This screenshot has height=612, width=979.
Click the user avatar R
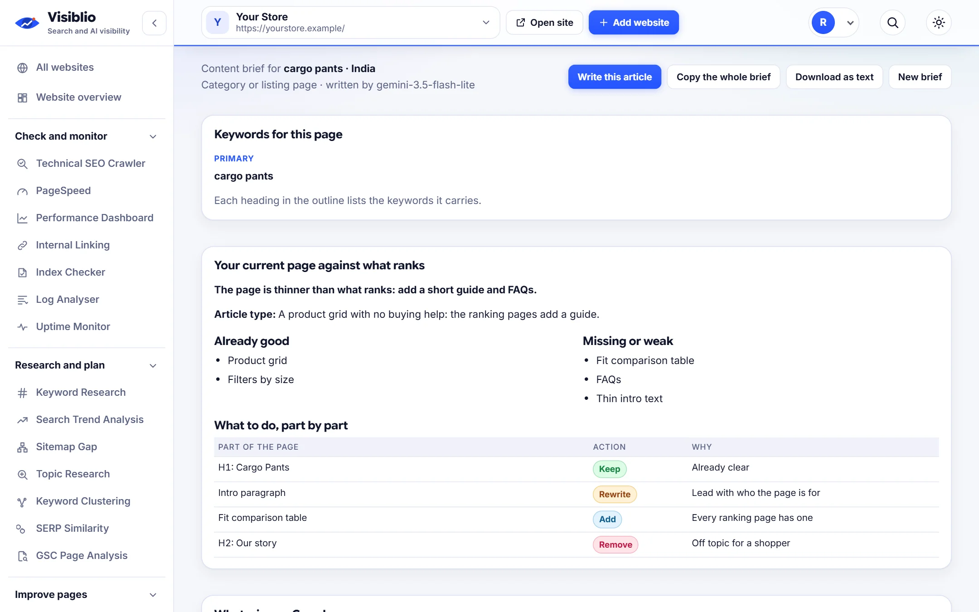[x=823, y=23]
